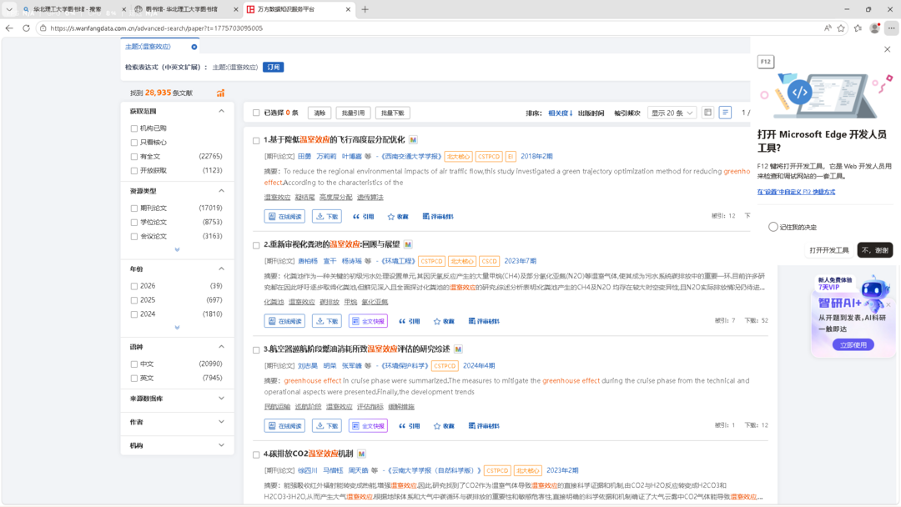This screenshot has height=507, width=901.
Task: Click the M badge next to result 2 title
Action: pos(408,244)
